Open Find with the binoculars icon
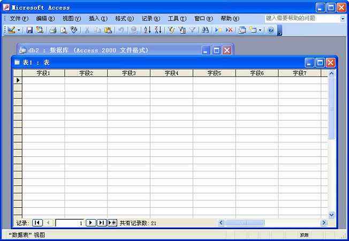Viewport: 349px width, 241px height. 205,30
